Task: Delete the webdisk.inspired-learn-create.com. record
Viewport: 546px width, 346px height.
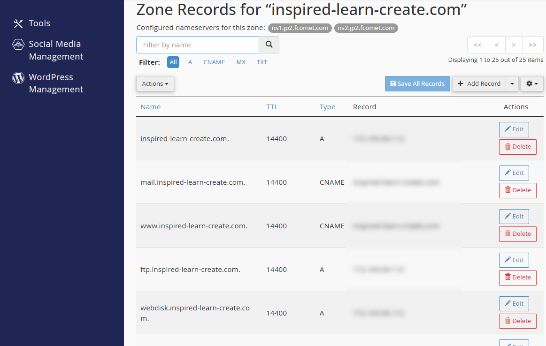Action: [x=518, y=321]
